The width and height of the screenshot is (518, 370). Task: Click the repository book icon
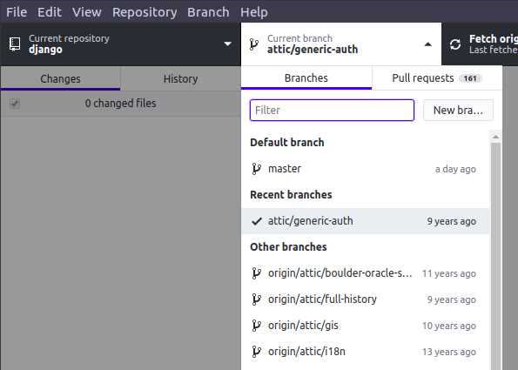coord(15,44)
